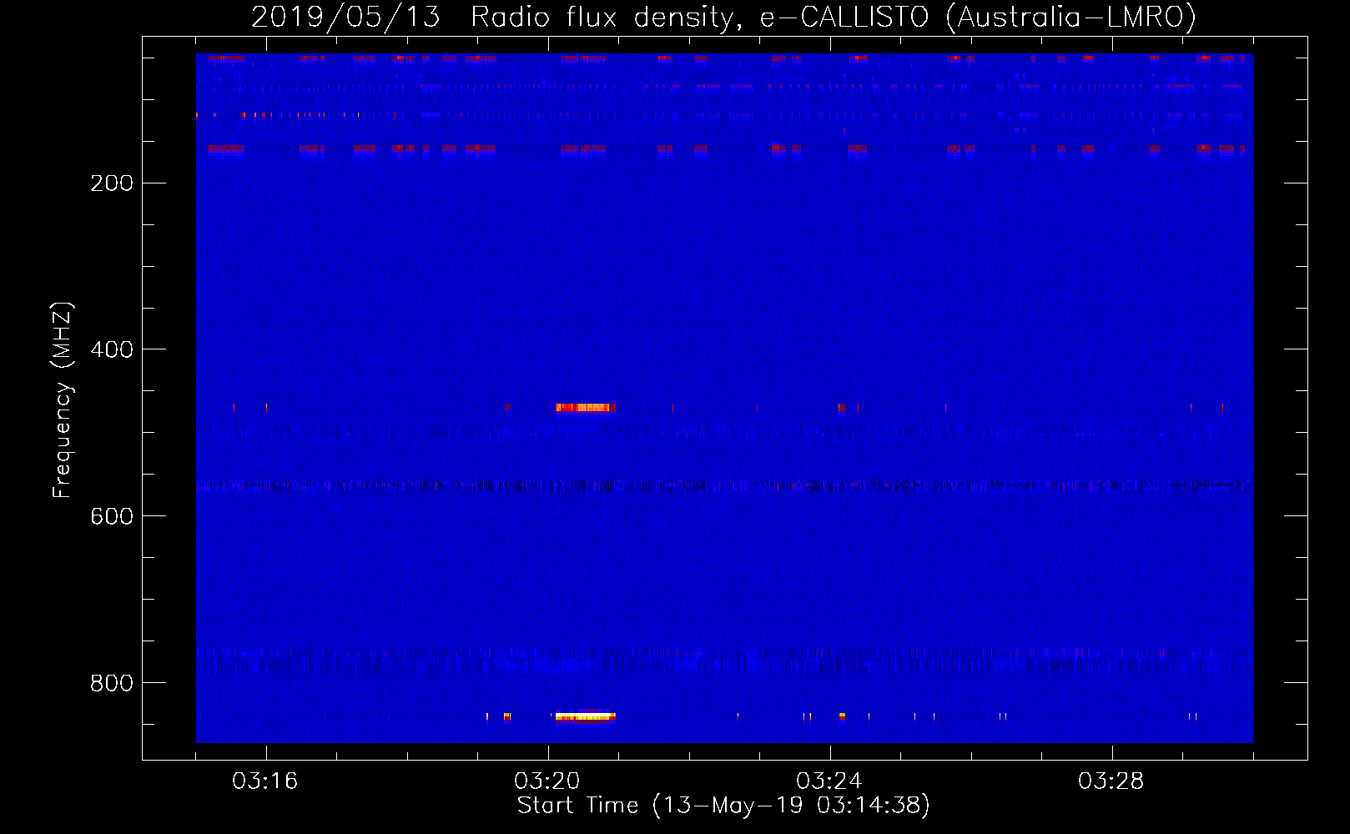Viewport: 1350px width, 834px height.
Task: Click the bright yellow burst near 840 MHz at 03:20
Action: [585, 716]
